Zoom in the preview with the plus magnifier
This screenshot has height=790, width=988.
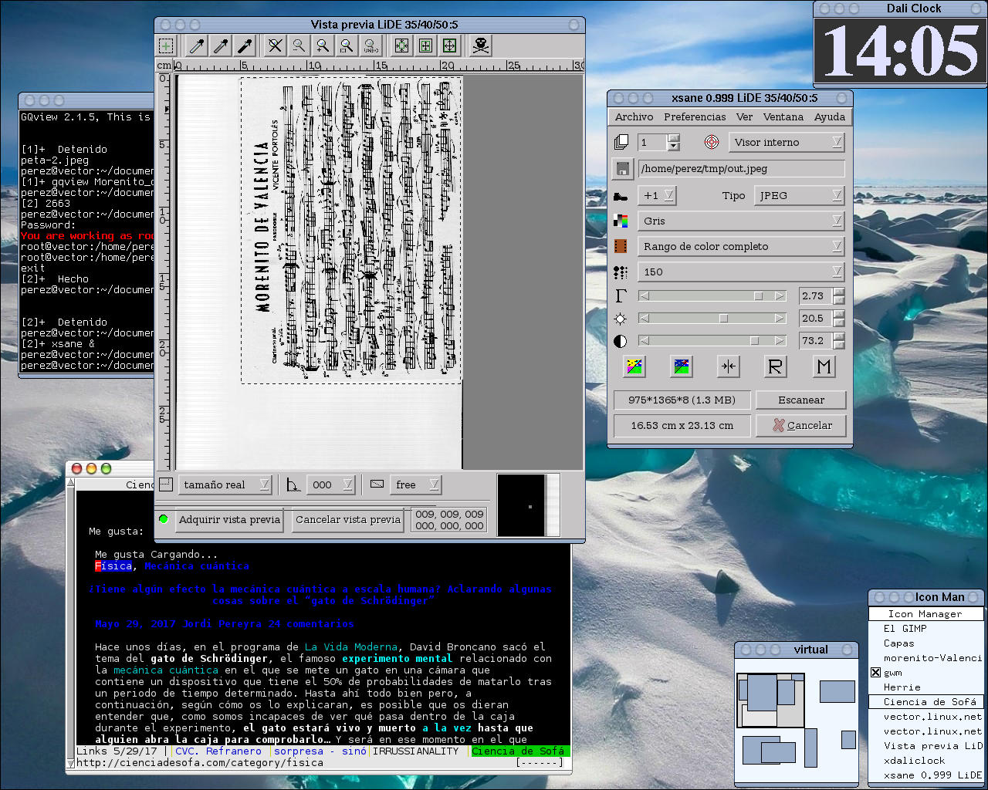click(x=323, y=46)
